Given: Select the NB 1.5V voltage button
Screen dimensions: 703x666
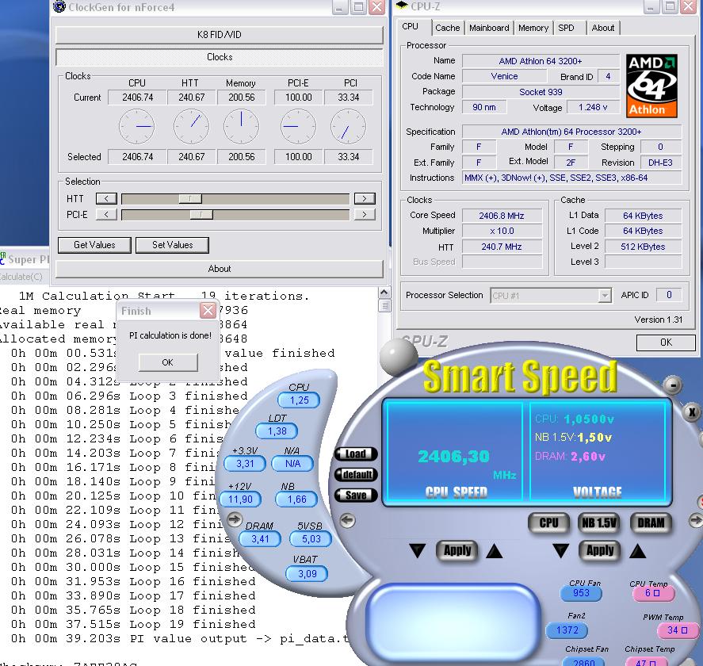Looking at the screenshot, I should (x=599, y=523).
